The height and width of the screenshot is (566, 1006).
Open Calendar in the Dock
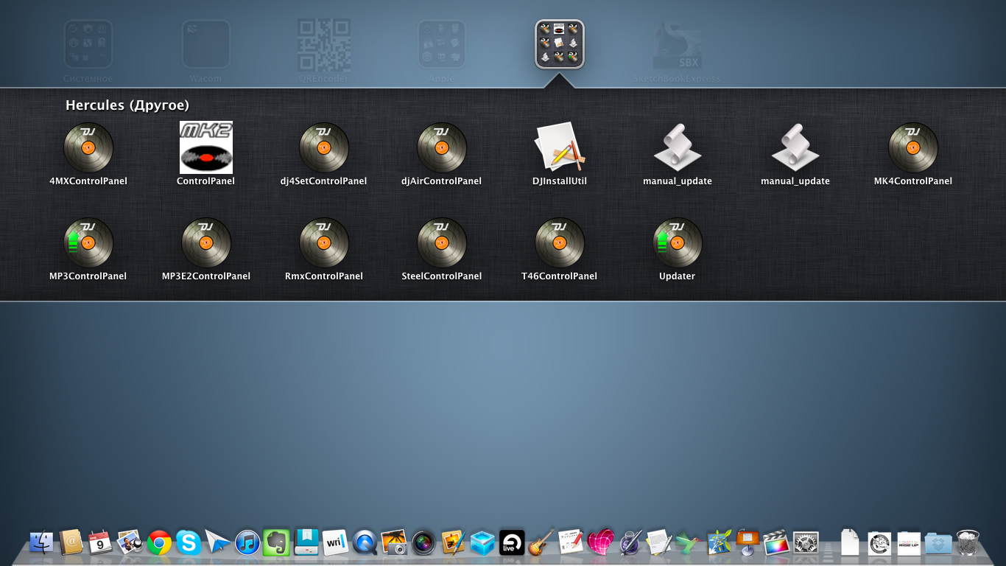[x=100, y=542]
